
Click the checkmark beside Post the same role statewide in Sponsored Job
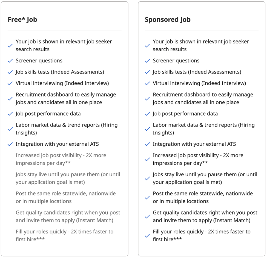(147, 198)
